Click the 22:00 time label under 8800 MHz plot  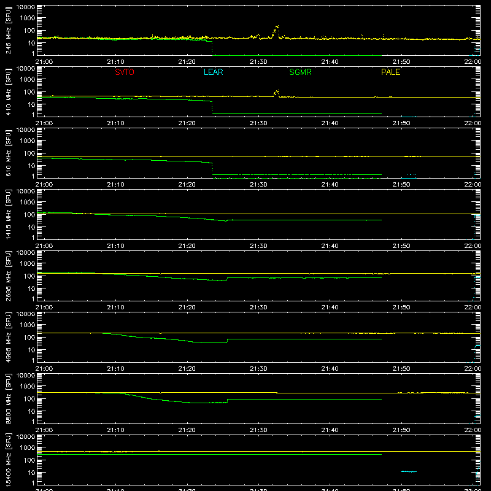pos(473,430)
